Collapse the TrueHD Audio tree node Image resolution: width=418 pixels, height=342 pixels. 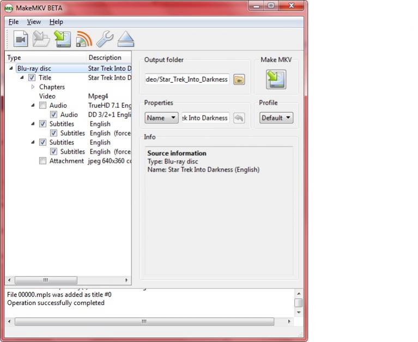[x=33, y=106]
